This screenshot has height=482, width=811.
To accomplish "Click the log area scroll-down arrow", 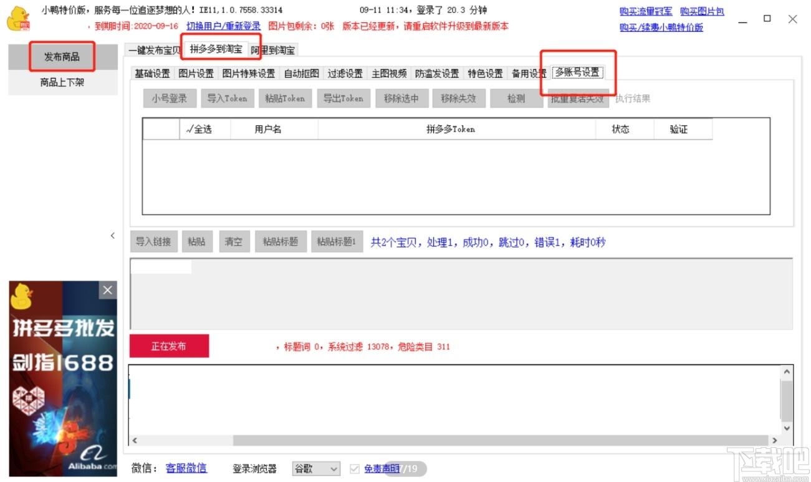I will 787,428.
